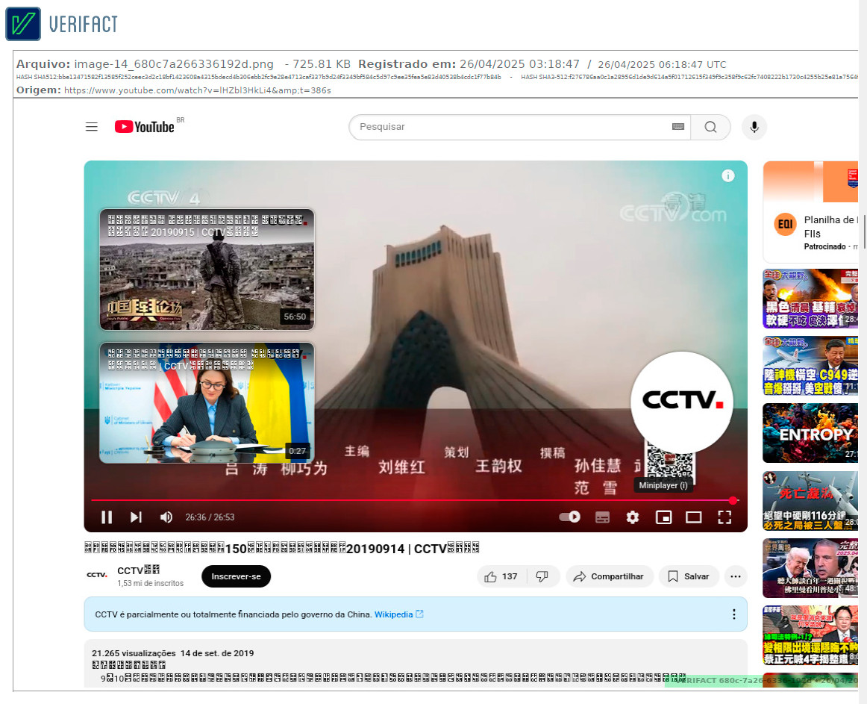This screenshot has height=704, width=867.
Task: Open the YouTube hamburger guide menu
Action: coord(92,127)
